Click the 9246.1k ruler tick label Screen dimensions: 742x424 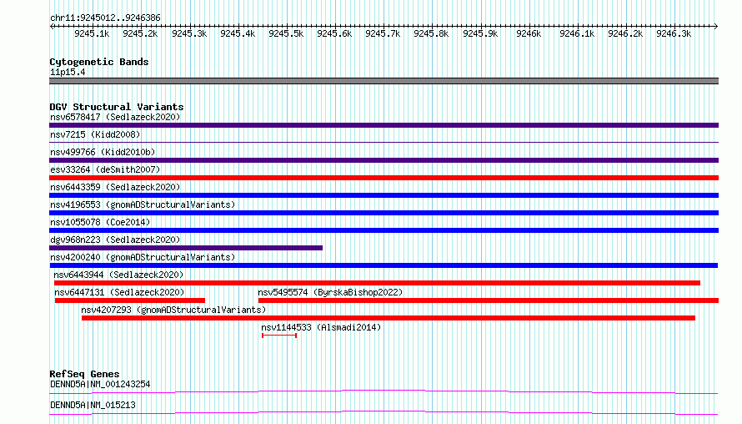tap(577, 33)
